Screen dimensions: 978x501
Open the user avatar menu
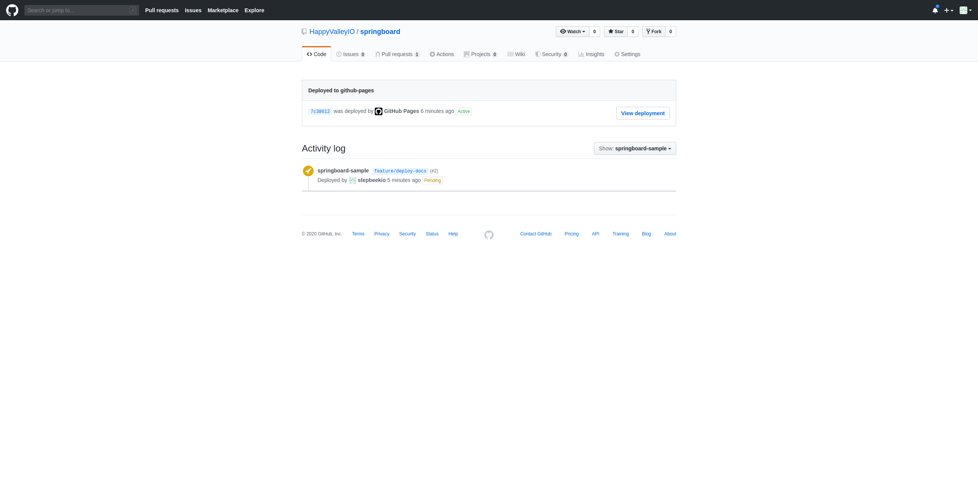[965, 10]
